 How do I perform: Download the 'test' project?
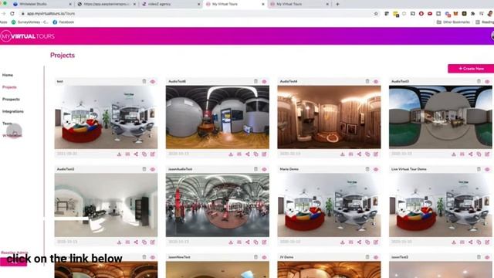119,154
